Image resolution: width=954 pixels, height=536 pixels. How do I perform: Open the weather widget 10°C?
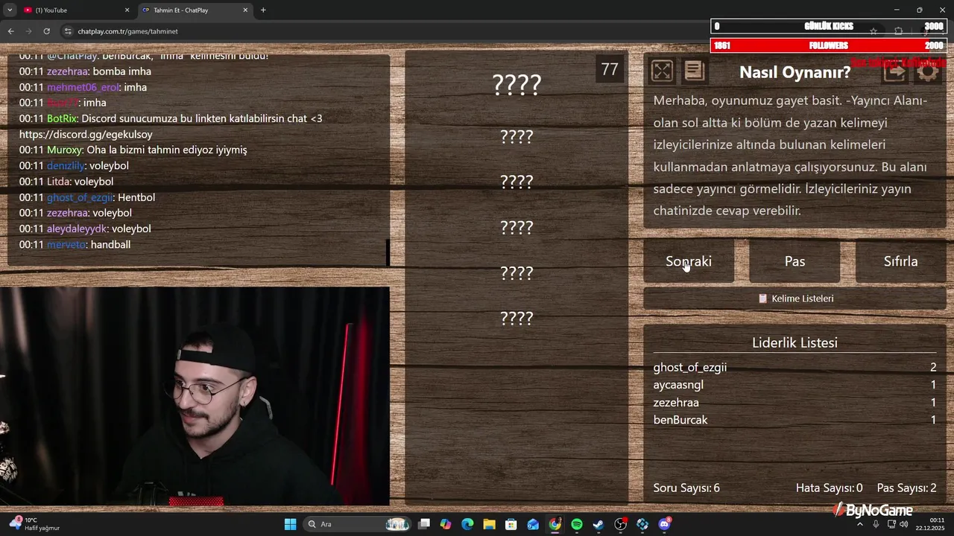[x=35, y=524]
